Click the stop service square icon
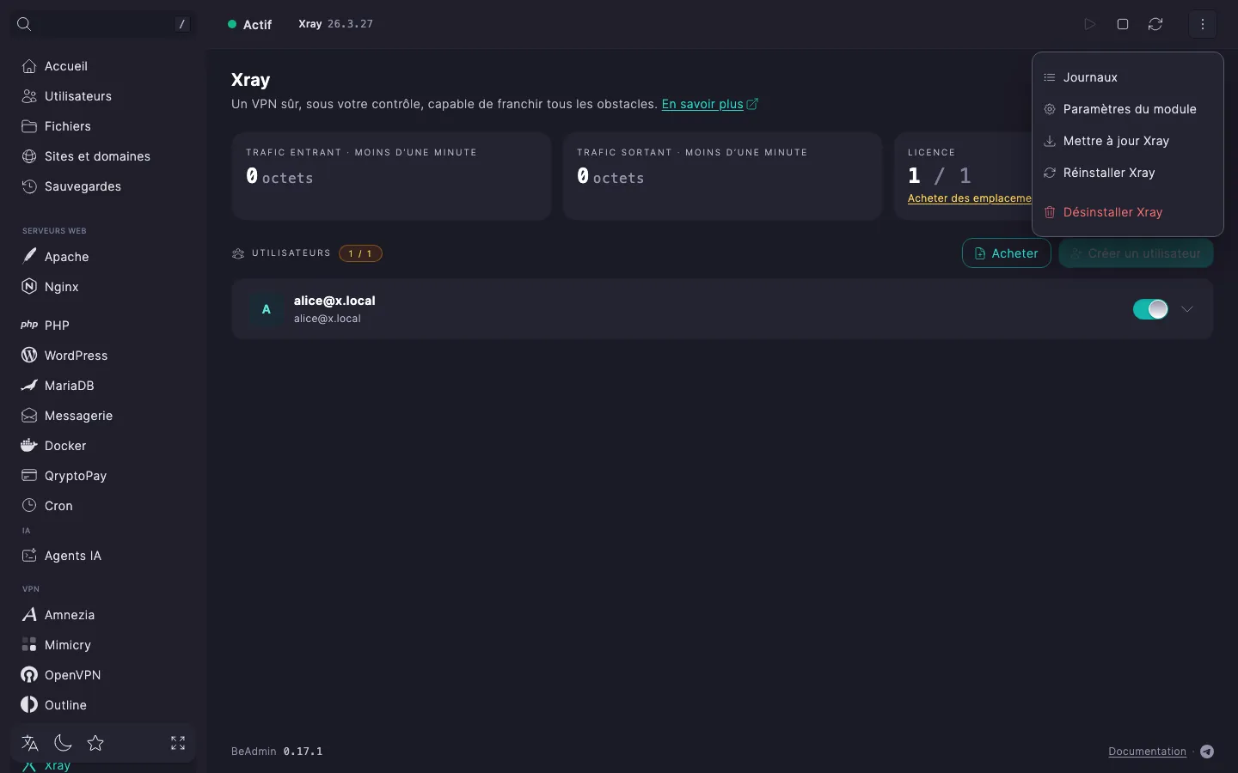The width and height of the screenshot is (1238, 773). [x=1123, y=24]
